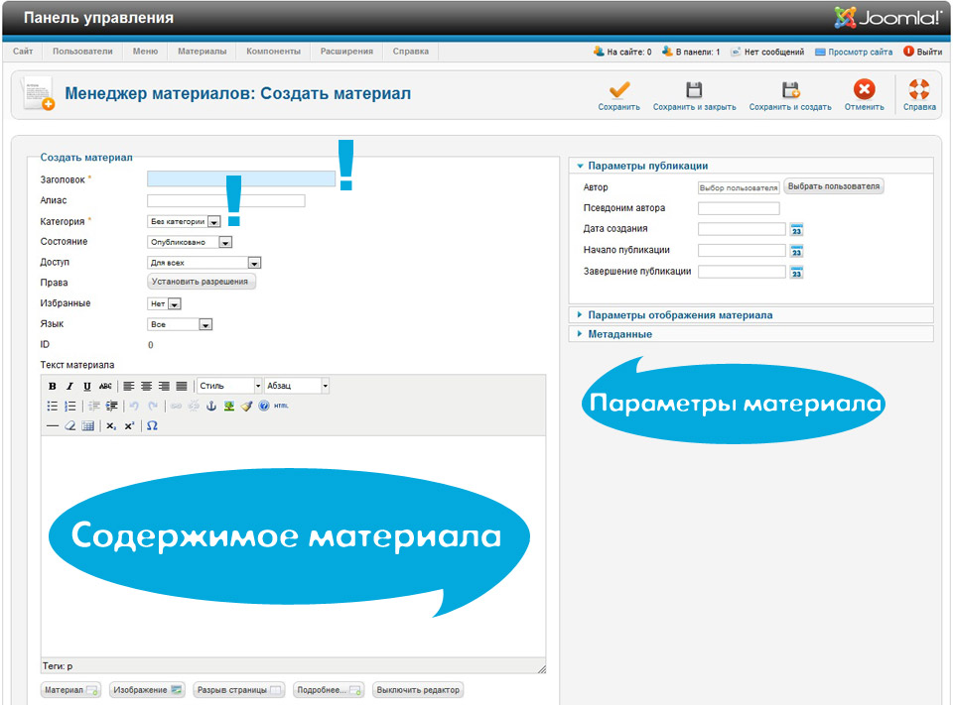953x705 pixels.
Task: Insert a table via the table icon
Action: click(87, 425)
